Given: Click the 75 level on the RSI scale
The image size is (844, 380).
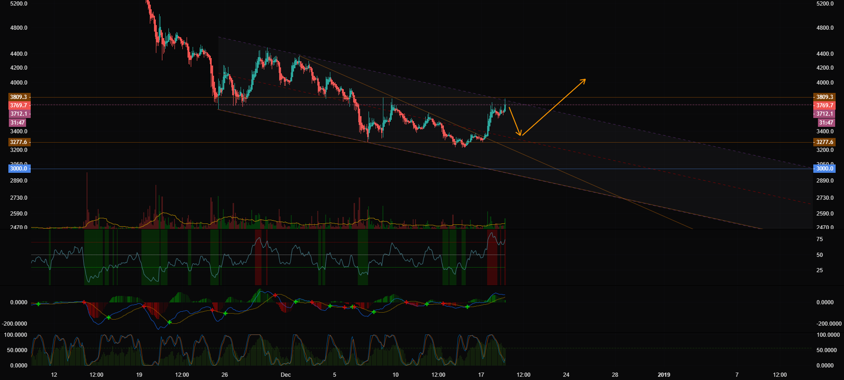Looking at the screenshot, I should tap(820, 239).
